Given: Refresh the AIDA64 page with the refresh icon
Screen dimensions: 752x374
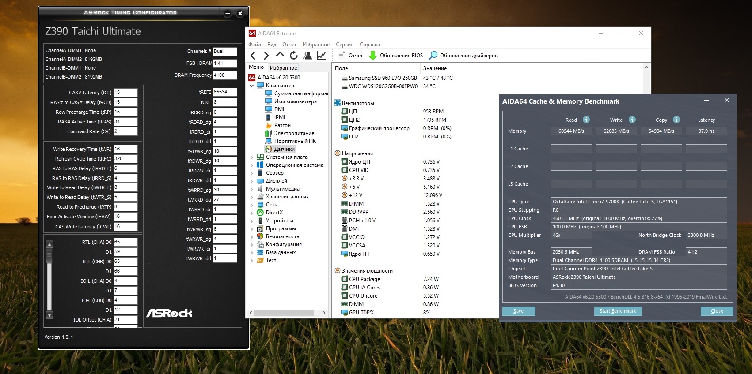Looking at the screenshot, I should pos(293,56).
